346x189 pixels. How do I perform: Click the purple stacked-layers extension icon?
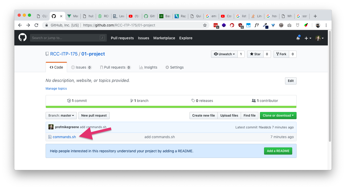coord(224,25)
